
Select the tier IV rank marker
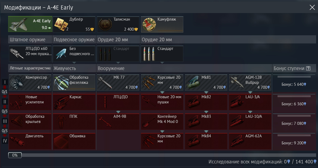coord(5,140)
